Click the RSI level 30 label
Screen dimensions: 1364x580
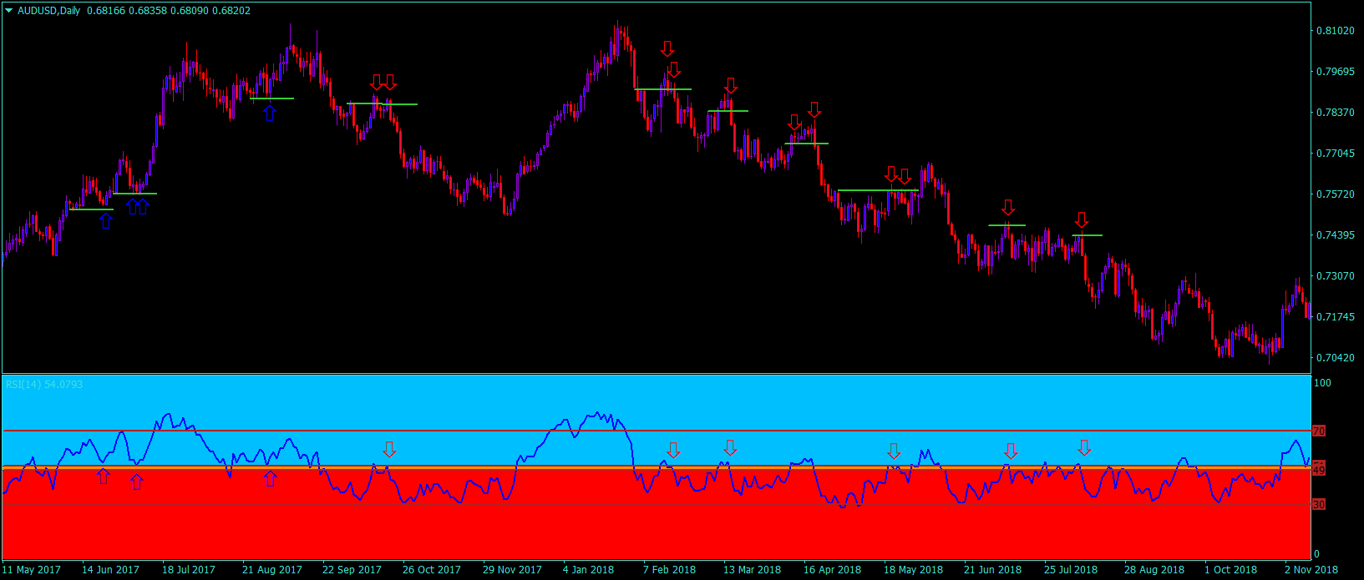point(1319,505)
